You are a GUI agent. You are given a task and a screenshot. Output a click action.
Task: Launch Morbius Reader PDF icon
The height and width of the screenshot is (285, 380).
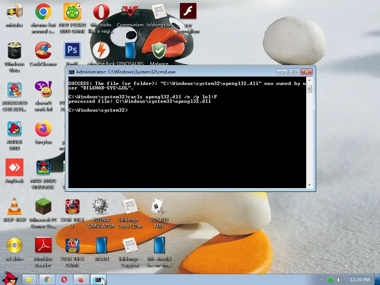[43, 245]
